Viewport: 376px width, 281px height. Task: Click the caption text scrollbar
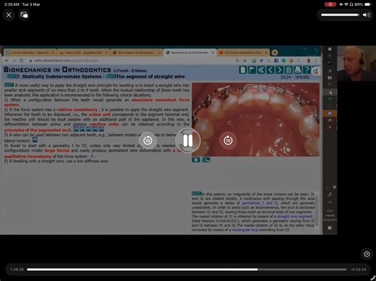click(x=317, y=212)
